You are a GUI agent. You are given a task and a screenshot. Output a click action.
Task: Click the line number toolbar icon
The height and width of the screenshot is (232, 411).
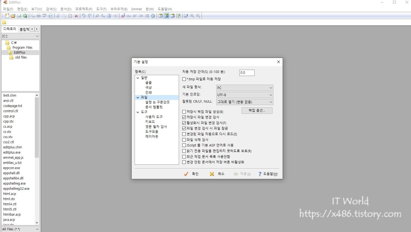point(147,16)
